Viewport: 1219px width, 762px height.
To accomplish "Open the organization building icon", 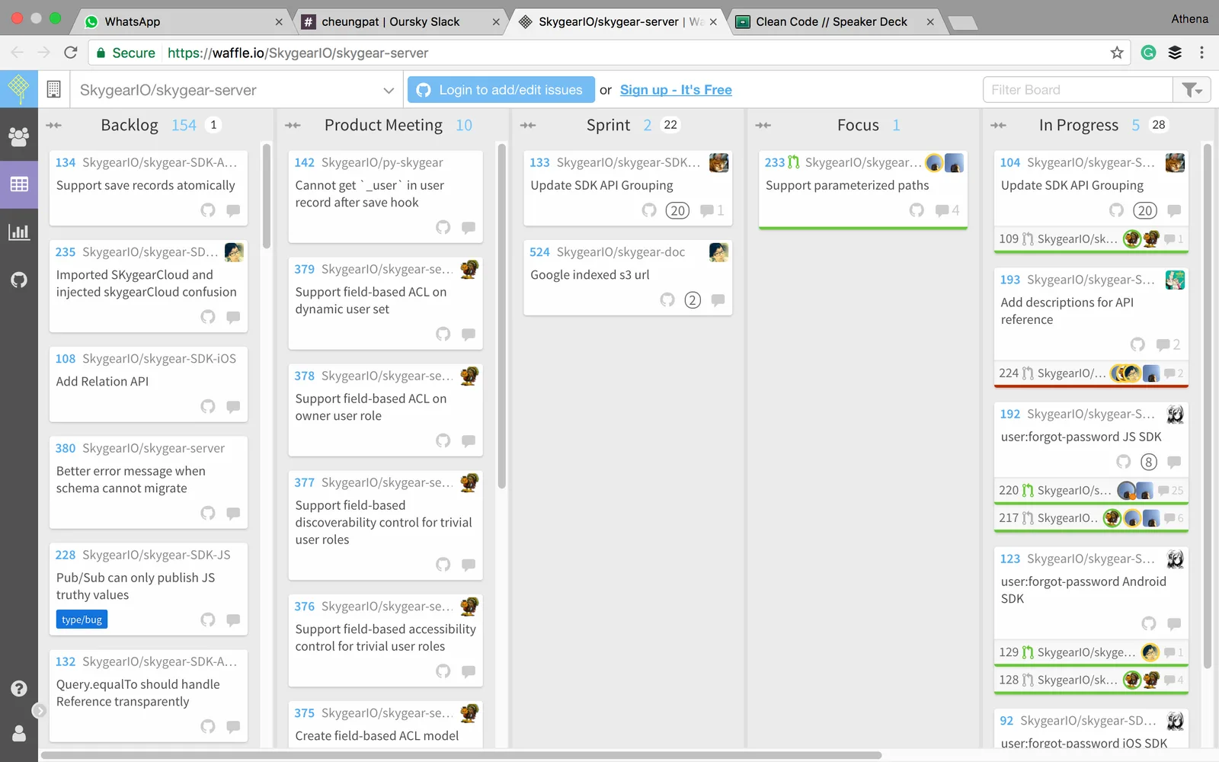I will pyautogui.click(x=53, y=89).
